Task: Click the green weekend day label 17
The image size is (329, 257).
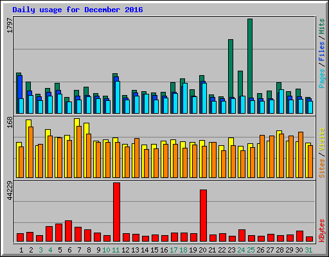Action: coord(173,250)
